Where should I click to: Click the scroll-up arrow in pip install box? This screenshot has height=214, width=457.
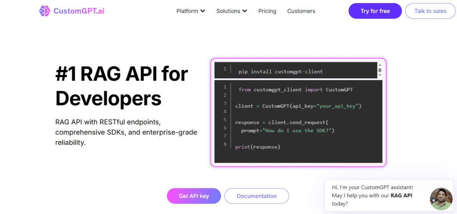(380, 65)
